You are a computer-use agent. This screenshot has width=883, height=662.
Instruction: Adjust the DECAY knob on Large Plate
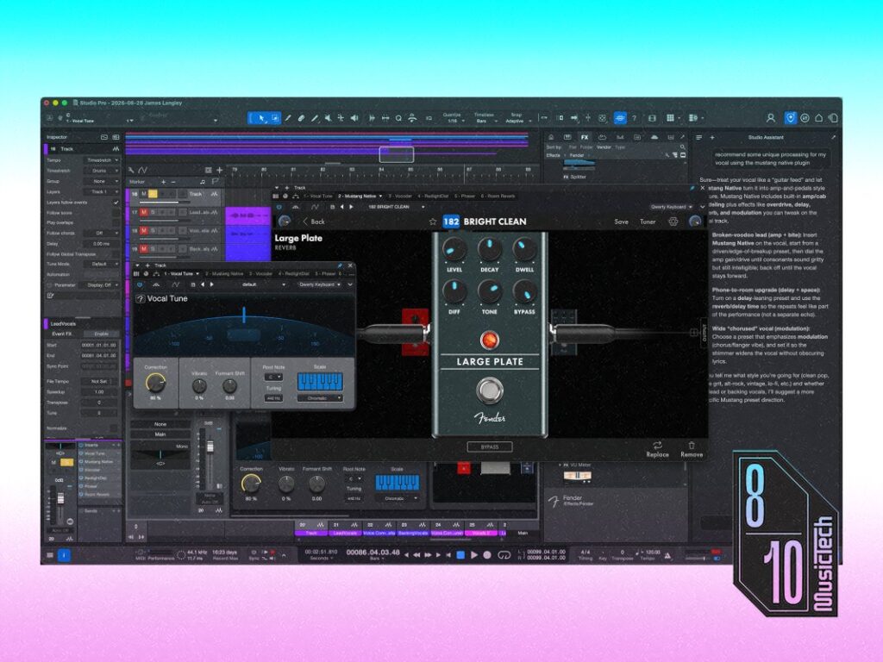tap(490, 248)
